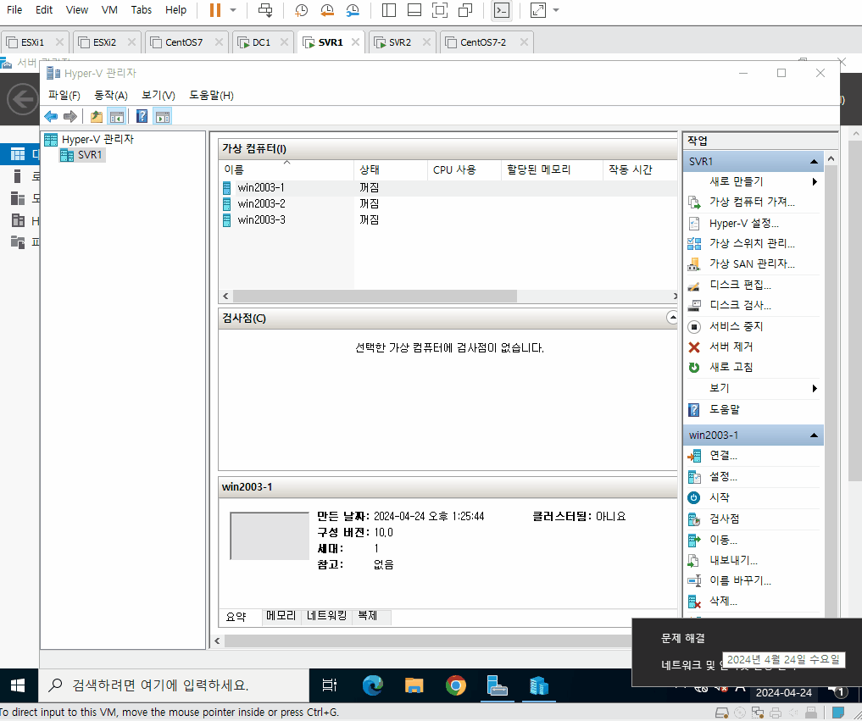
Task: Select SVR1 in the Hyper-V tree
Action: point(82,155)
